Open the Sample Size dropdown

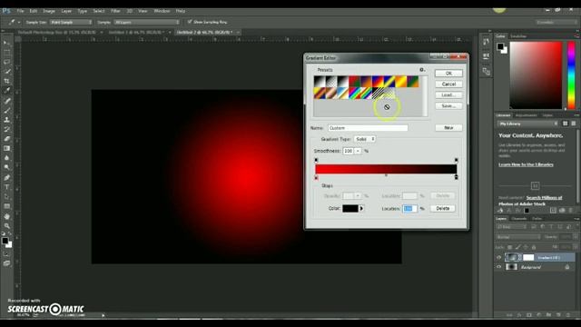[71, 22]
